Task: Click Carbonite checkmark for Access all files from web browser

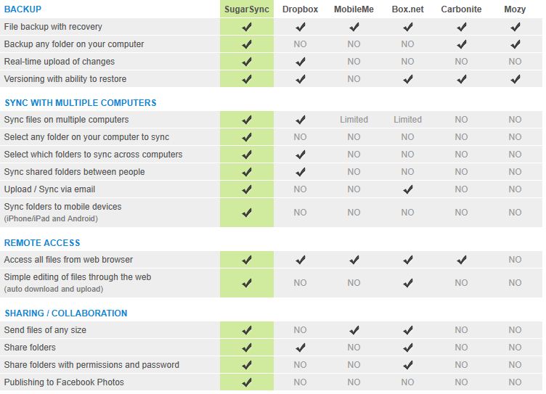Action: 461,260
